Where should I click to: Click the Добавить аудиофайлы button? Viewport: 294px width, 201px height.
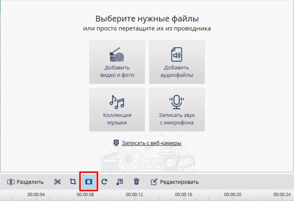pyautogui.click(x=177, y=62)
